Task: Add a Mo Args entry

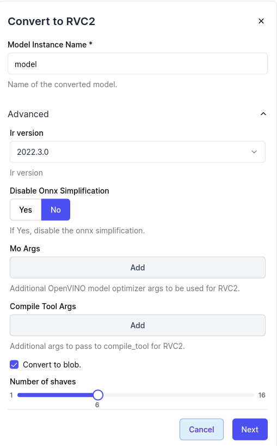Action: [138, 268]
